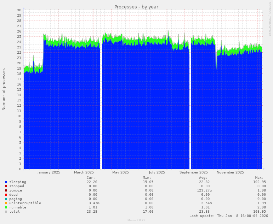This screenshot has height=224, width=273.
Task: Click the RRDTOOL / TOBI OETIKER watermark
Action: point(269,19)
